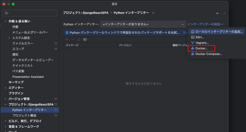Open データエディターとビューアー settings
This screenshot has width=246, height=132.
pyautogui.click(x=33, y=60)
